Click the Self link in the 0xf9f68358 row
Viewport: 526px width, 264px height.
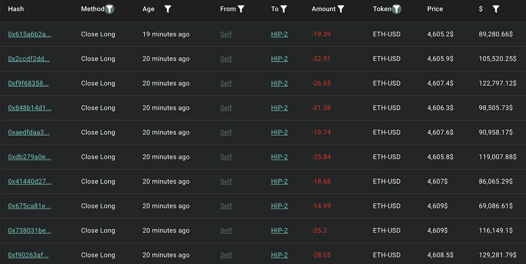[226, 83]
